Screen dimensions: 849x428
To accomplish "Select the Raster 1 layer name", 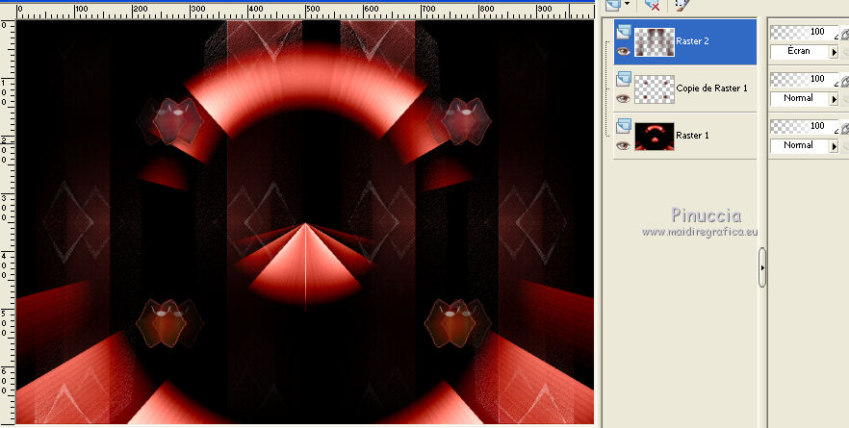I will coord(692,136).
